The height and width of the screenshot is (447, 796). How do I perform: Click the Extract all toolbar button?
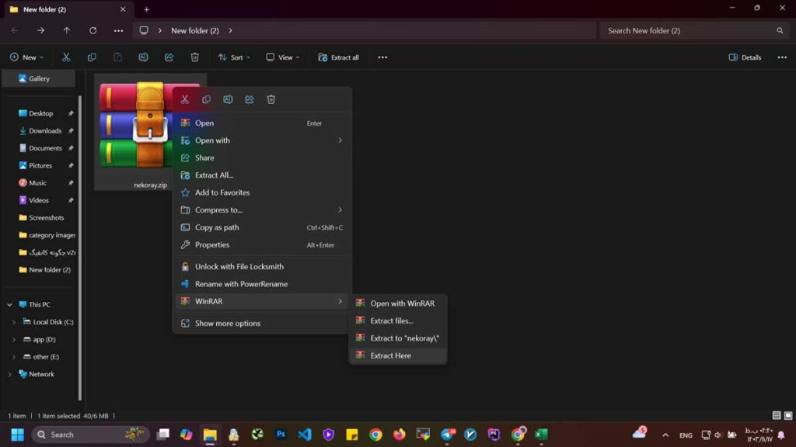point(339,57)
